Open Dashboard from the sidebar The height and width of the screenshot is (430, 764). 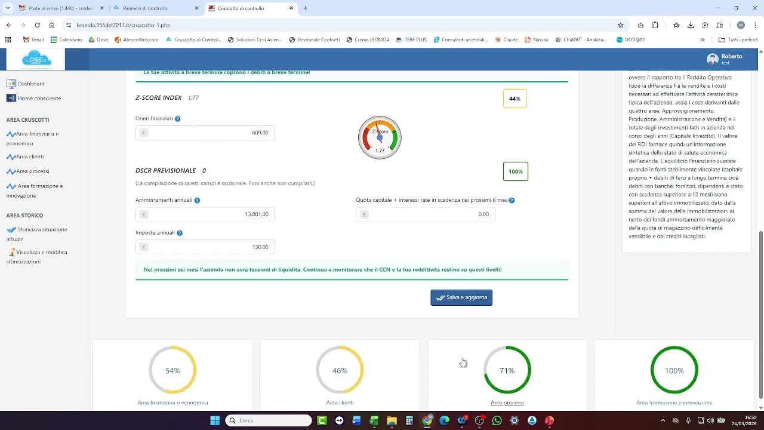30,84
